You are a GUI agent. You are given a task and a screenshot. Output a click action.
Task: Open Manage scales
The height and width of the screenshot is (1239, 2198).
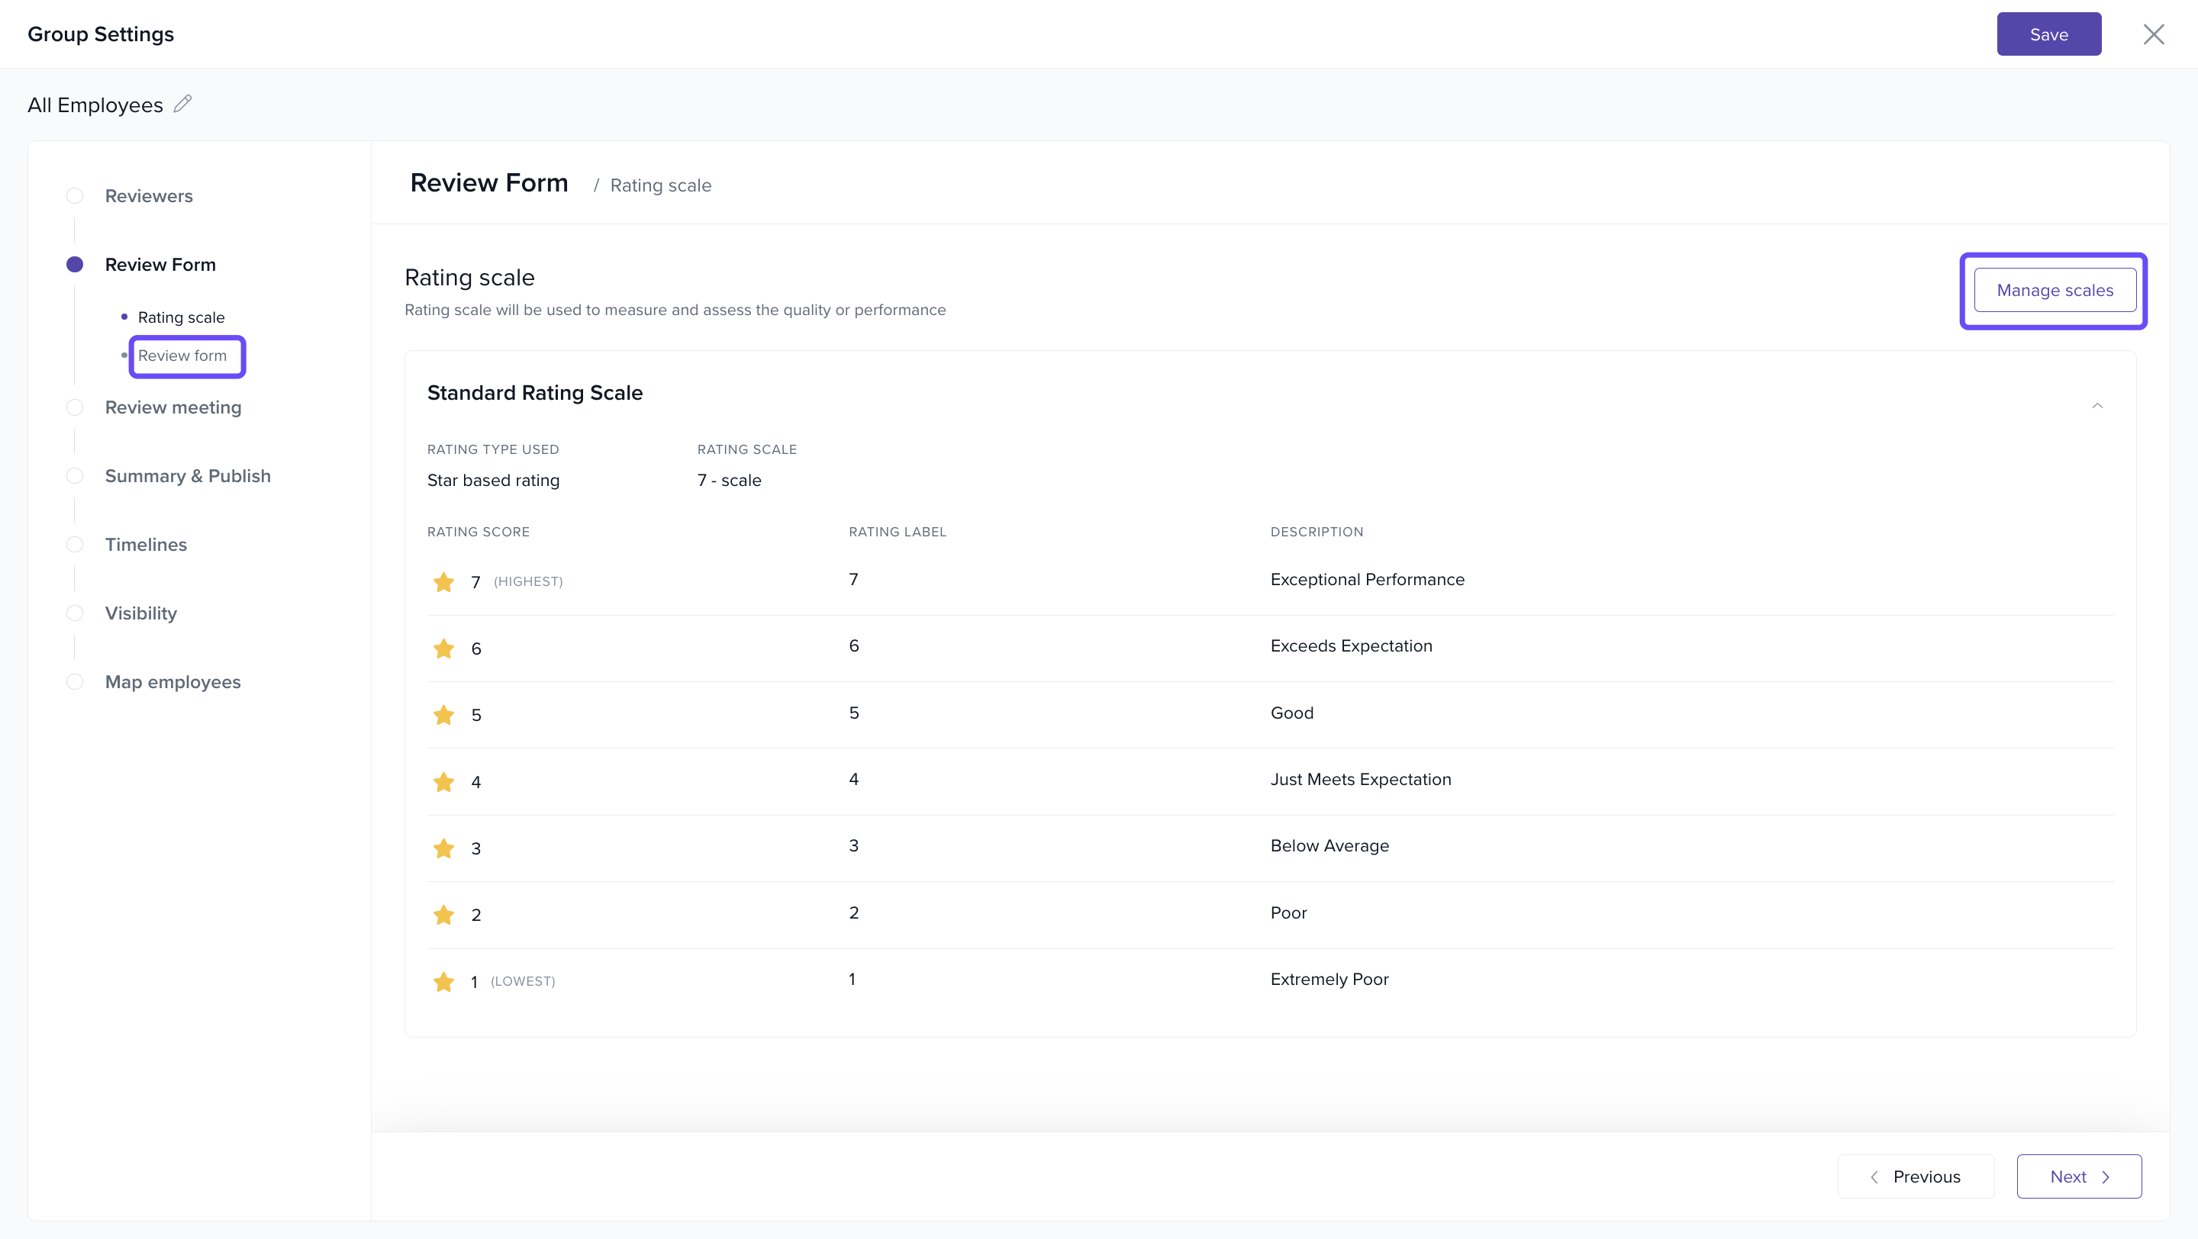[x=2055, y=290]
